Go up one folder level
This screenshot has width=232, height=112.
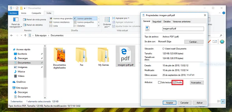coord(25,35)
